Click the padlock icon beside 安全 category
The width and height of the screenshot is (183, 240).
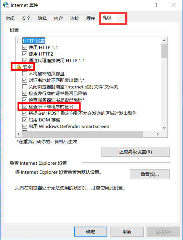click(x=19, y=67)
